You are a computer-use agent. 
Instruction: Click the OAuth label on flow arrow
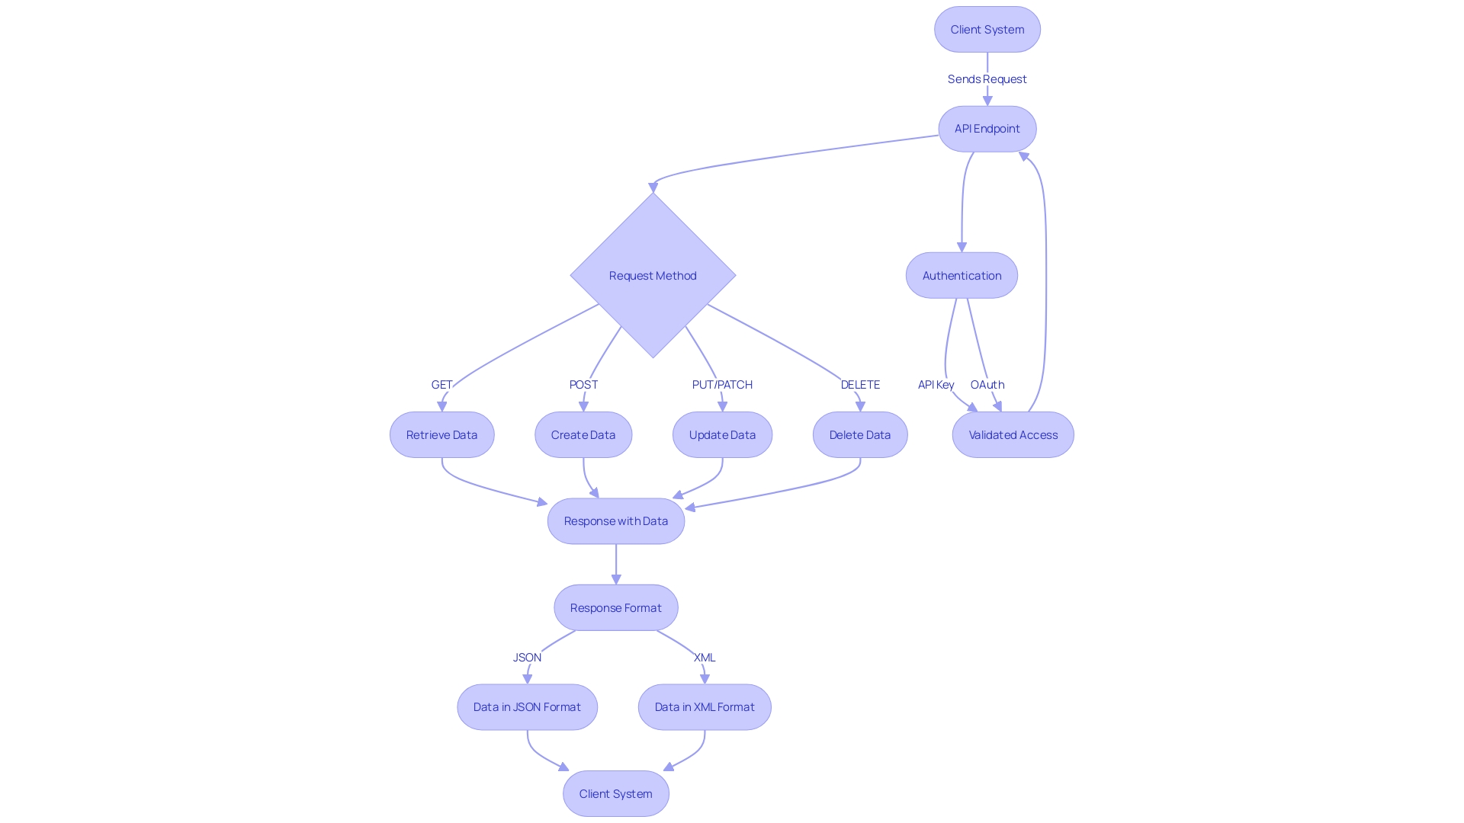tap(987, 384)
